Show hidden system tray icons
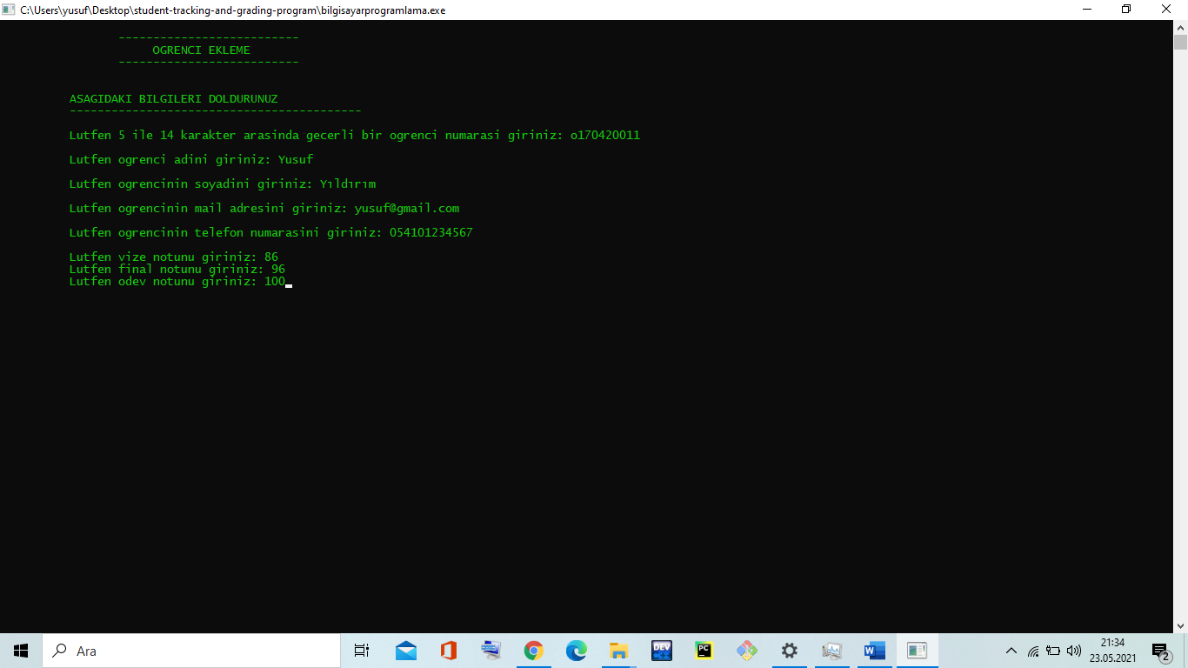 [1011, 651]
